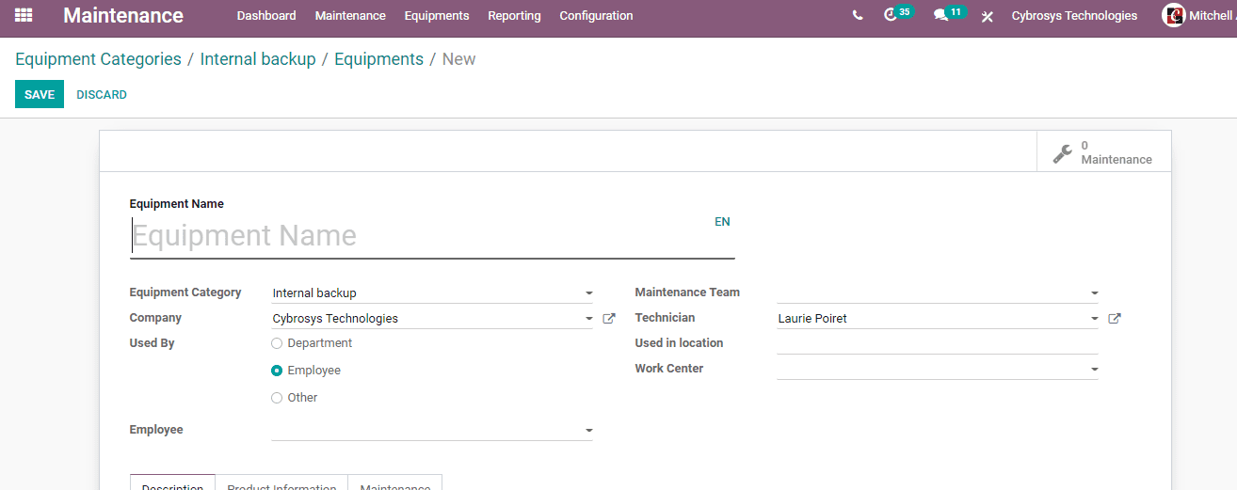Click the DISCARD button

coord(102,95)
